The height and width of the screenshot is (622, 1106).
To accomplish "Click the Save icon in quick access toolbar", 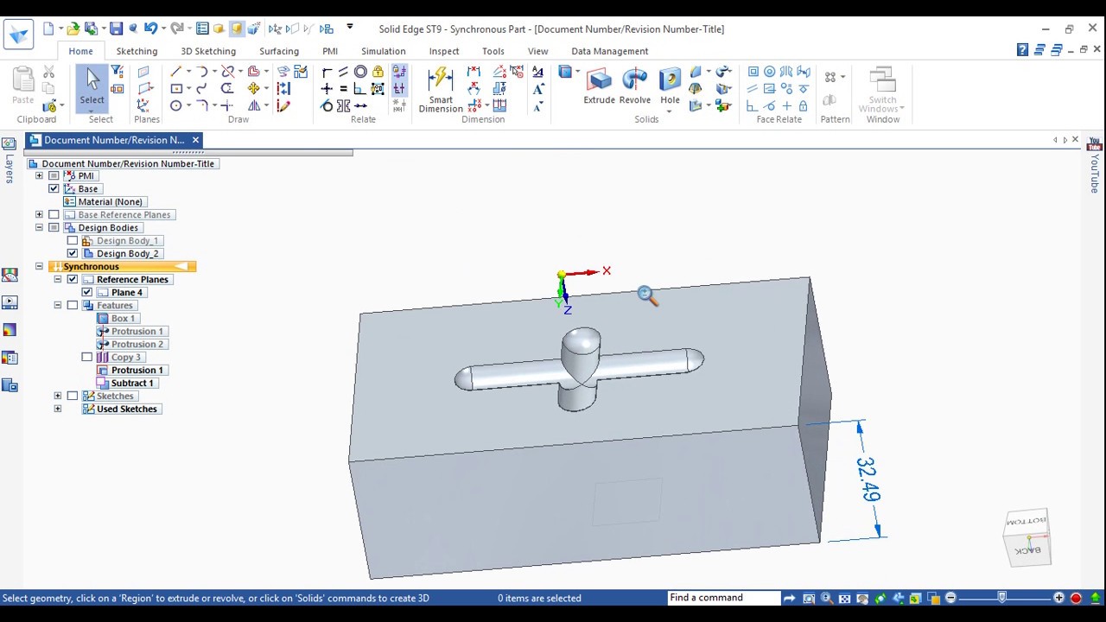I will pyautogui.click(x=116, y=29).
